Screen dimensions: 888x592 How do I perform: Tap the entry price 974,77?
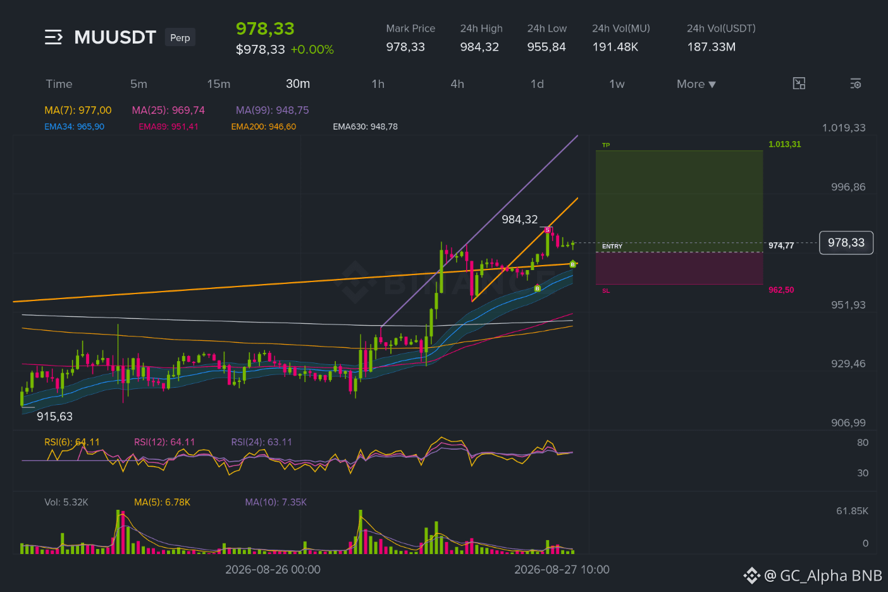pos(781,245)
